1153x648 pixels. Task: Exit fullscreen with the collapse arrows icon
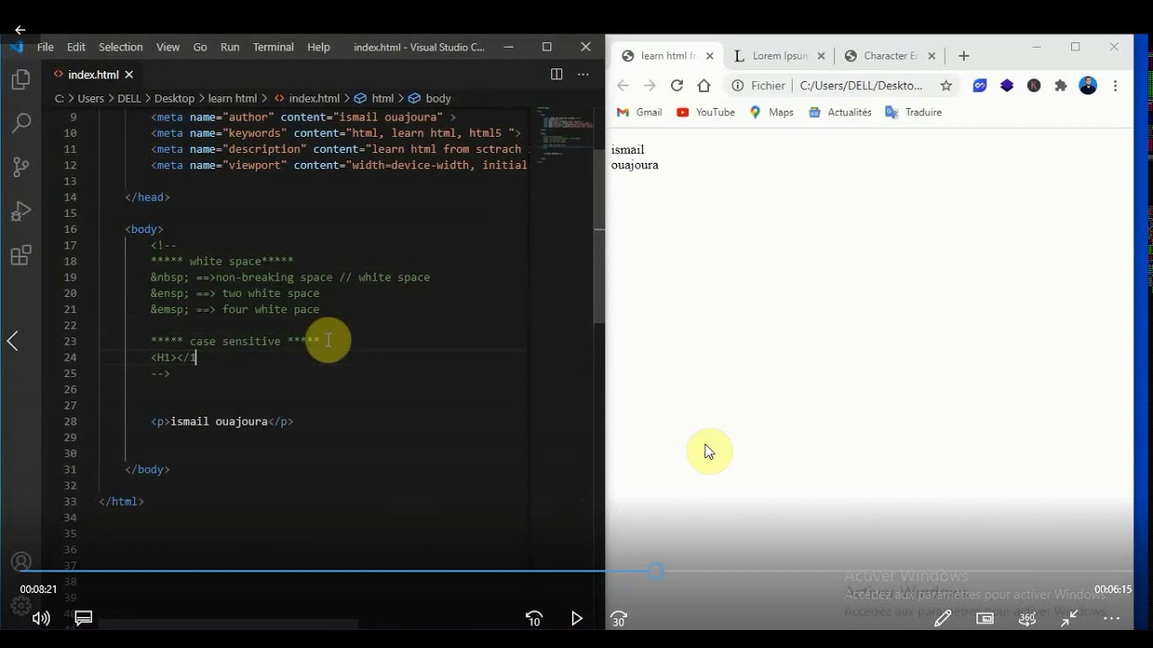pyautogui.click(x=1069, y=618)
